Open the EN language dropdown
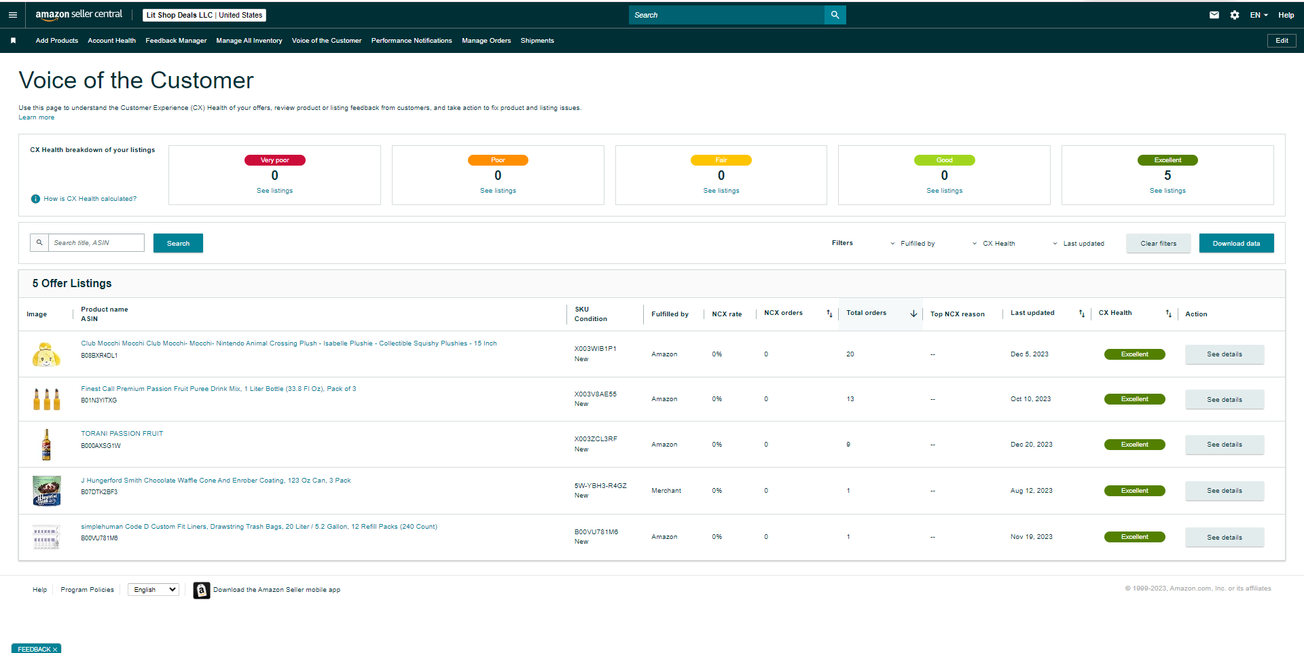This screenshot has height=653, width=1304. click(x=1259, y=15)
